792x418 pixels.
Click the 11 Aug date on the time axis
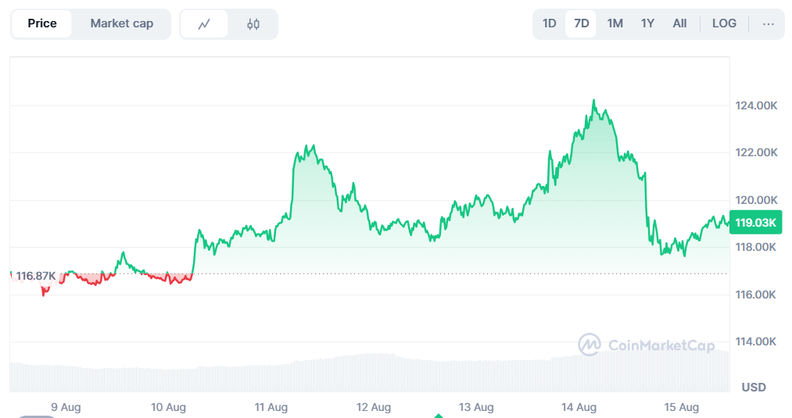pyautogui.click(x=271, y=407)
